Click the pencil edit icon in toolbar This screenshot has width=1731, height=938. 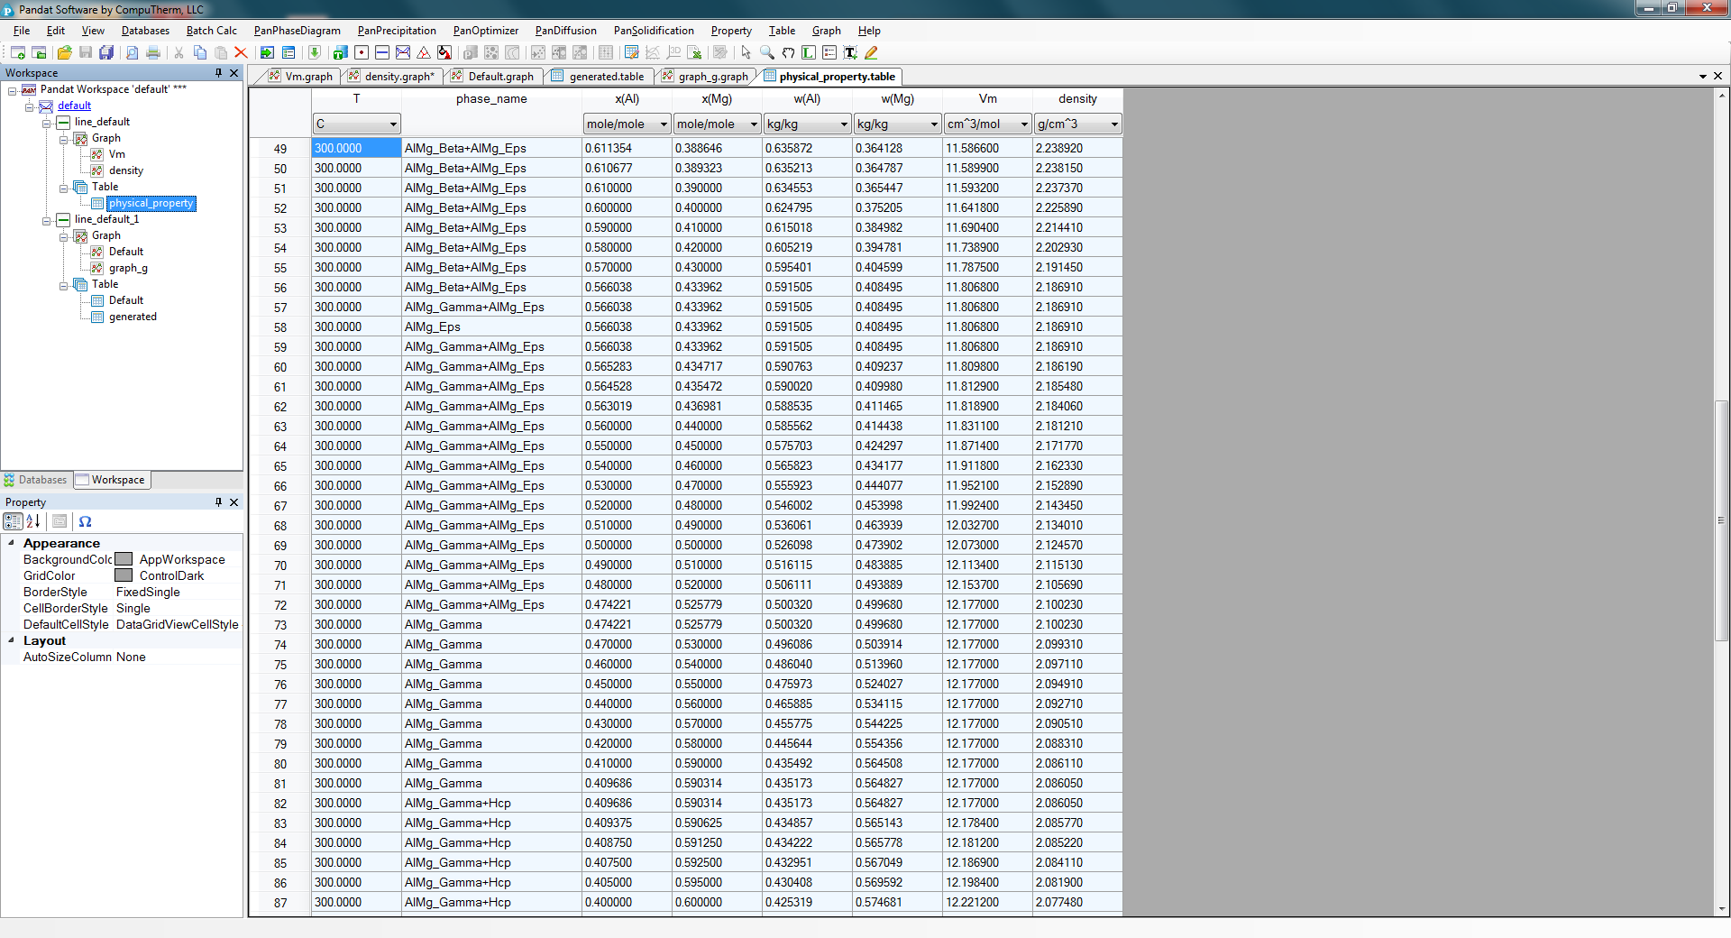pyautogui.click(x=871, y=53)
